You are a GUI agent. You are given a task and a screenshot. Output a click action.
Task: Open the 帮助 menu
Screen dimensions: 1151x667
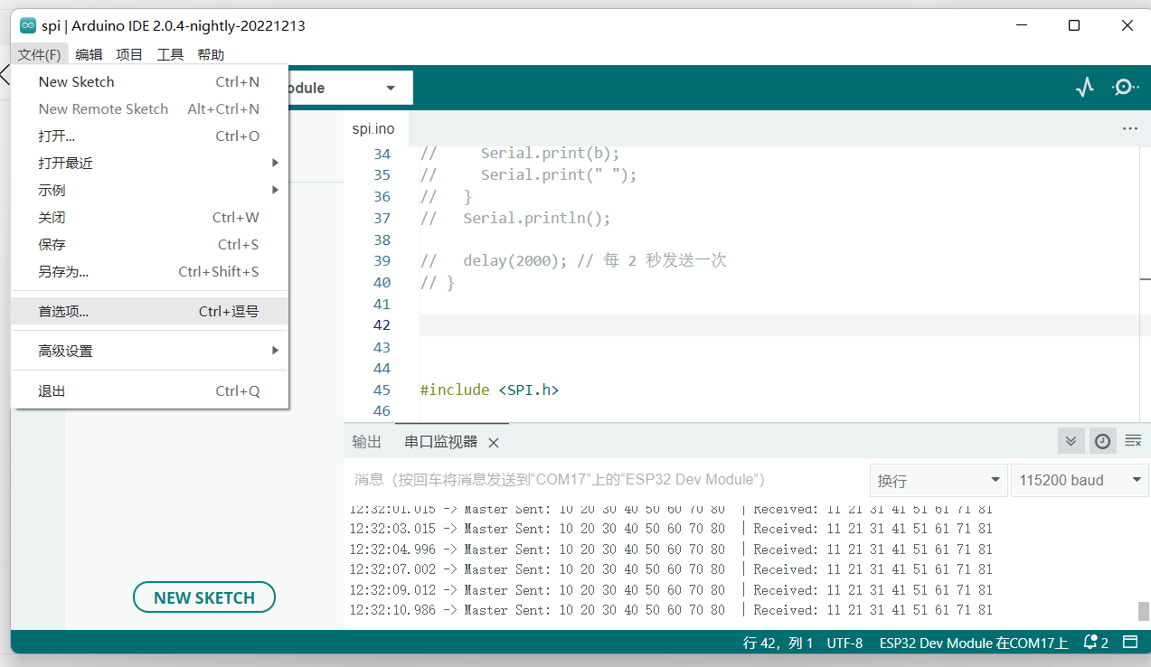point(211,54)
